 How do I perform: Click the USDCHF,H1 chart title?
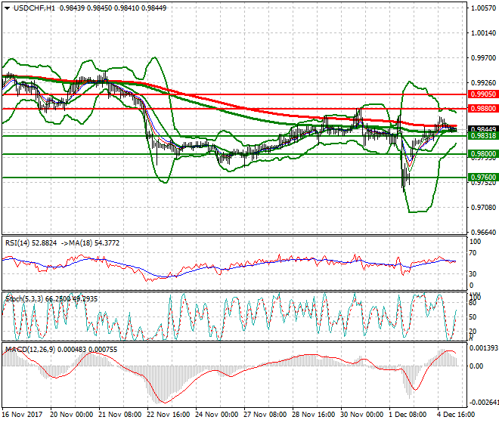coord(29,8)
